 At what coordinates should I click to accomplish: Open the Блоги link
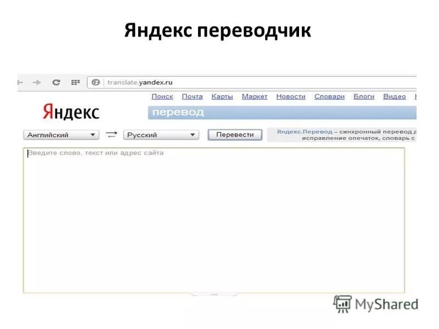point(364,97)
